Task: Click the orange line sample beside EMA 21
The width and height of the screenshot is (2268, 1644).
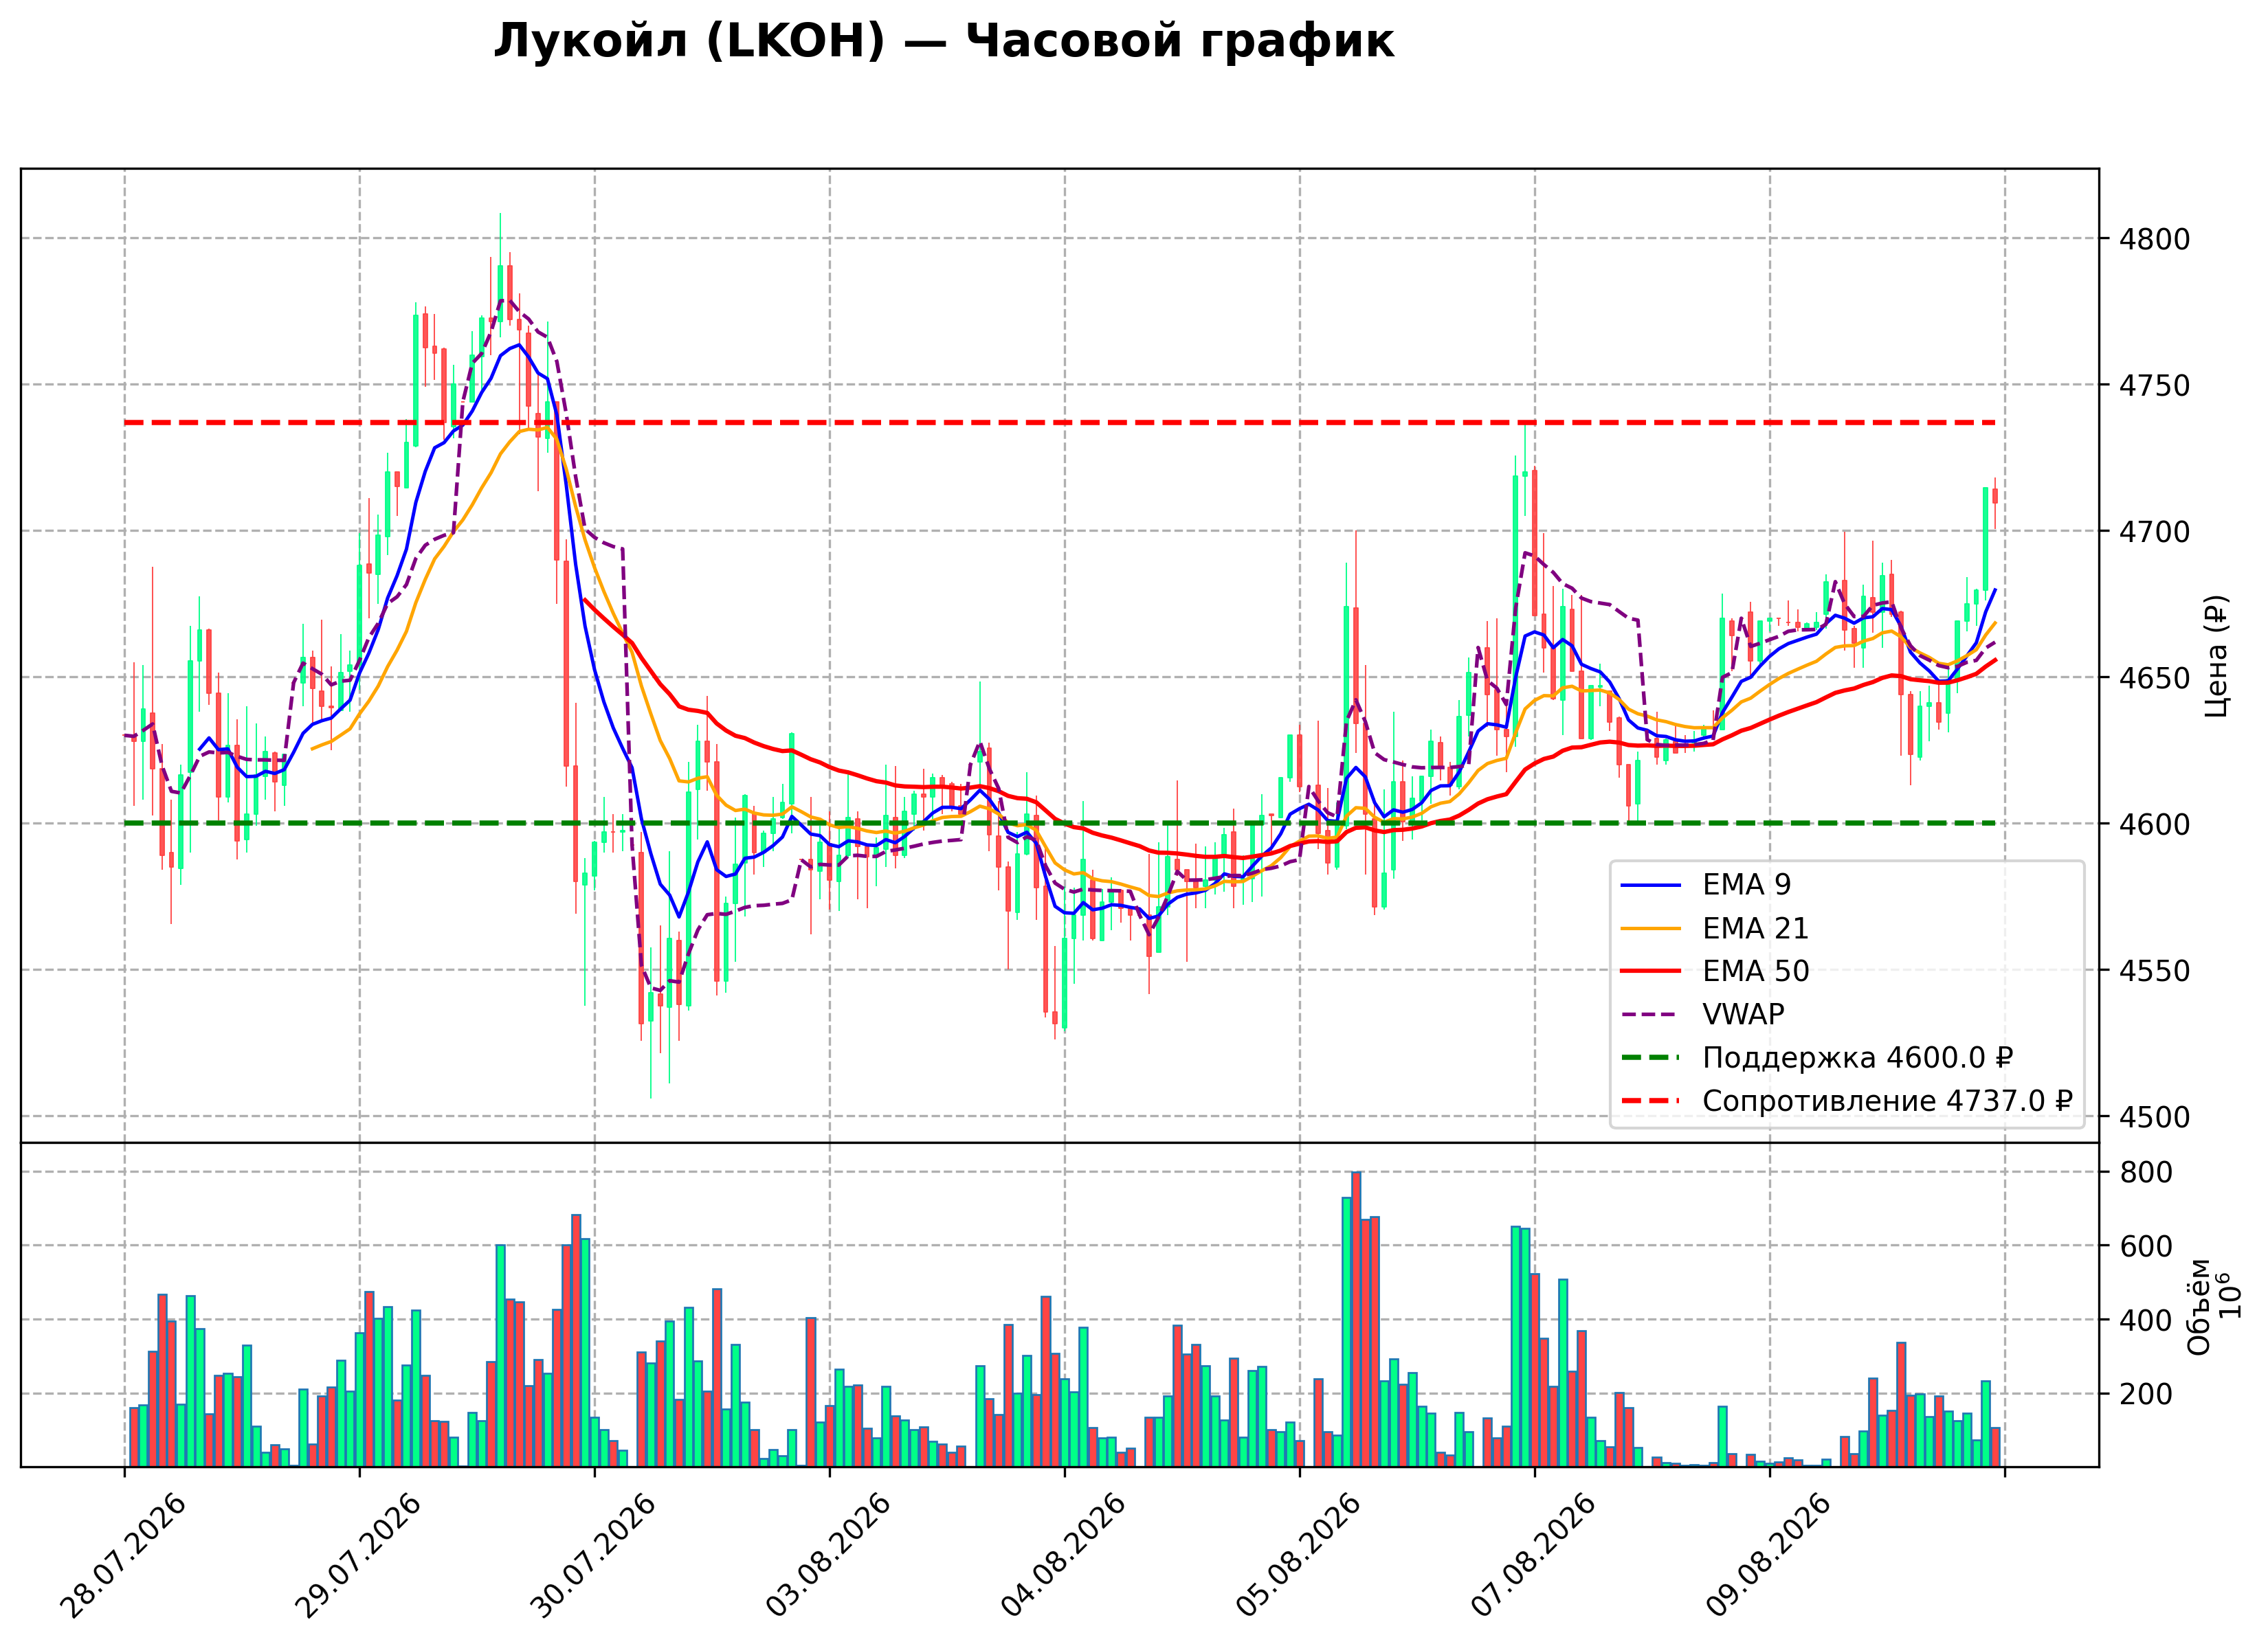Action: (x=1651, y=928)
